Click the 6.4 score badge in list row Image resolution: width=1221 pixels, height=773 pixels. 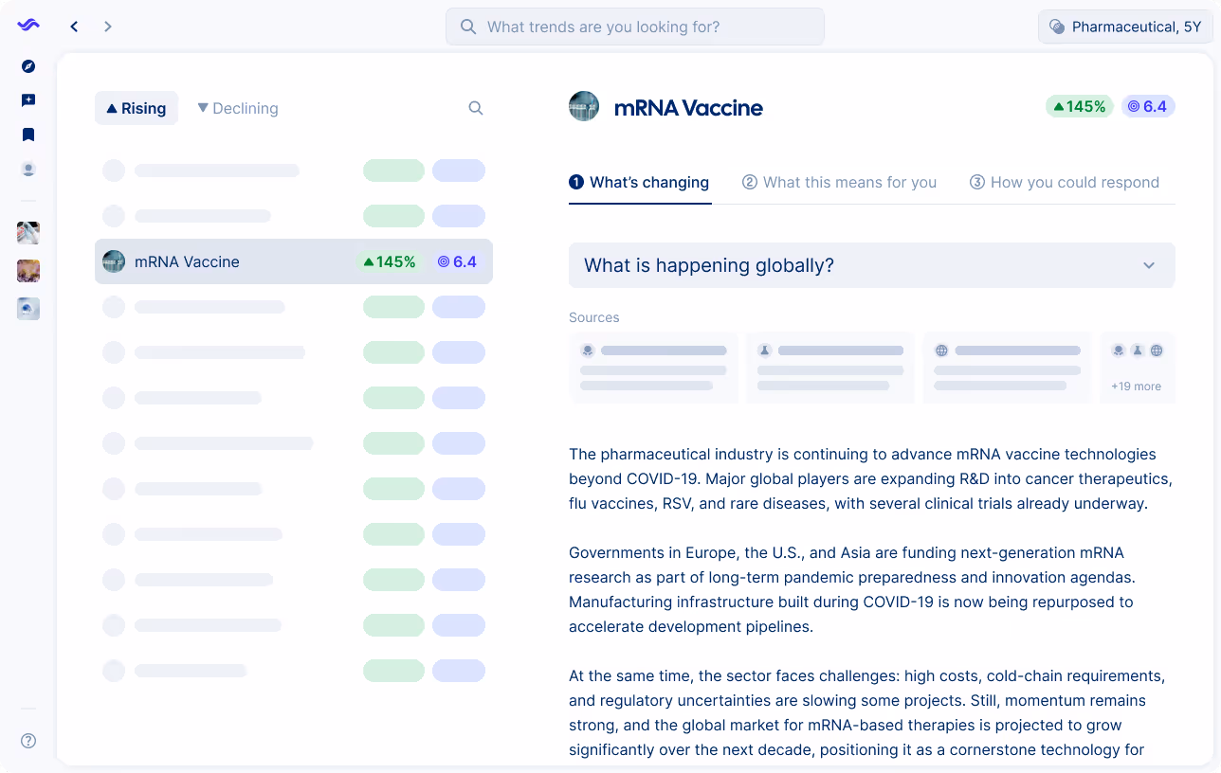click(457, 261)
